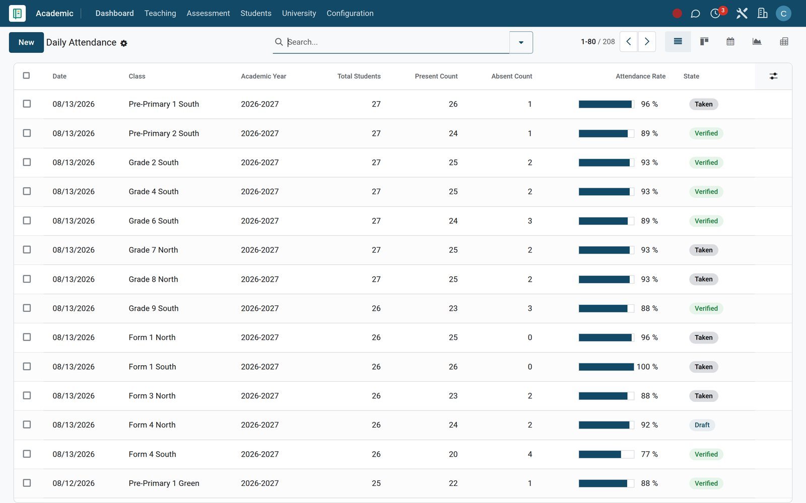Sort by the Attendance Rate column header
Viewport: 806px width, 503px height.
tap(640, 76)
